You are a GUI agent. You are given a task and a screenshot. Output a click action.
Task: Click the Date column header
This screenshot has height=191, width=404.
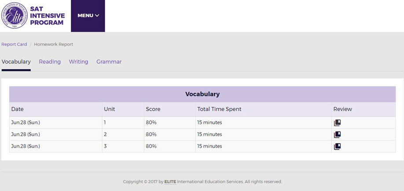[x=18, y=109]
